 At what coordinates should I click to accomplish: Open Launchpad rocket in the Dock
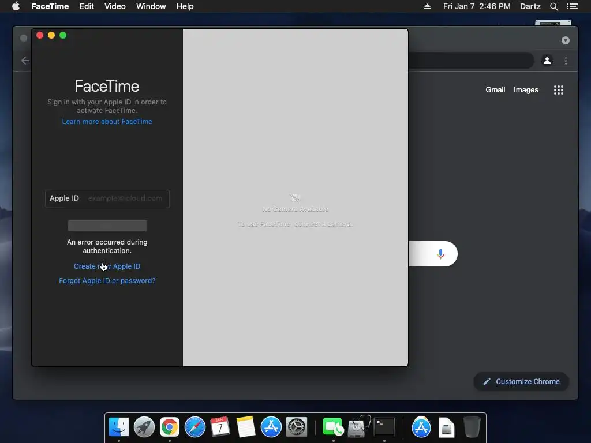point(144,427)
